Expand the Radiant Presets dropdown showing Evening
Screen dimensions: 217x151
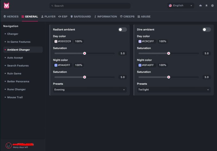point(90,90)
